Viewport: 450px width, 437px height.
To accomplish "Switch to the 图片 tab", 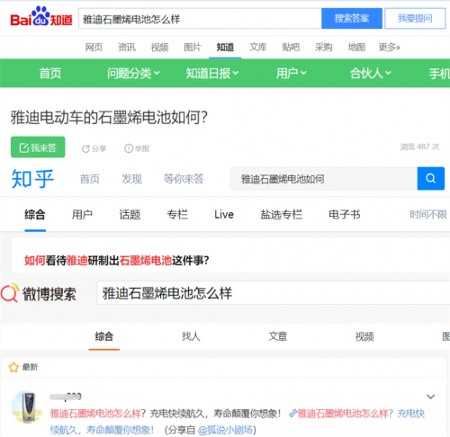I will pos(193,47).
